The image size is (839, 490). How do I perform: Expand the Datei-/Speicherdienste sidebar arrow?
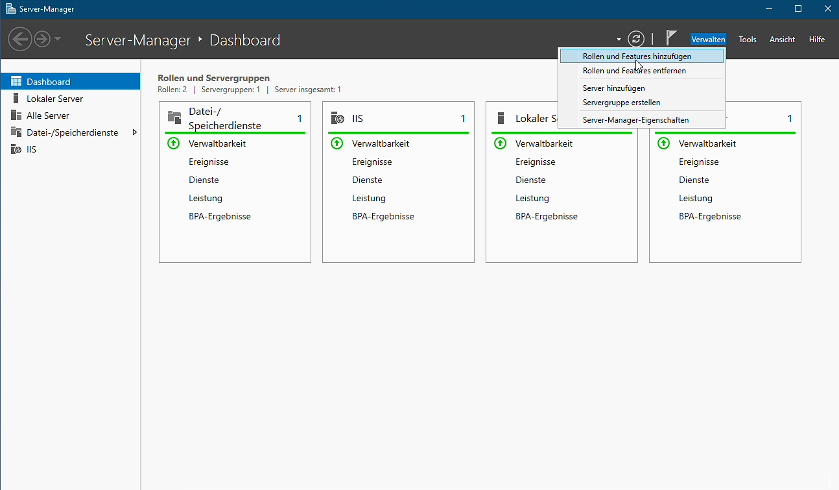click(x=134, y=132)
